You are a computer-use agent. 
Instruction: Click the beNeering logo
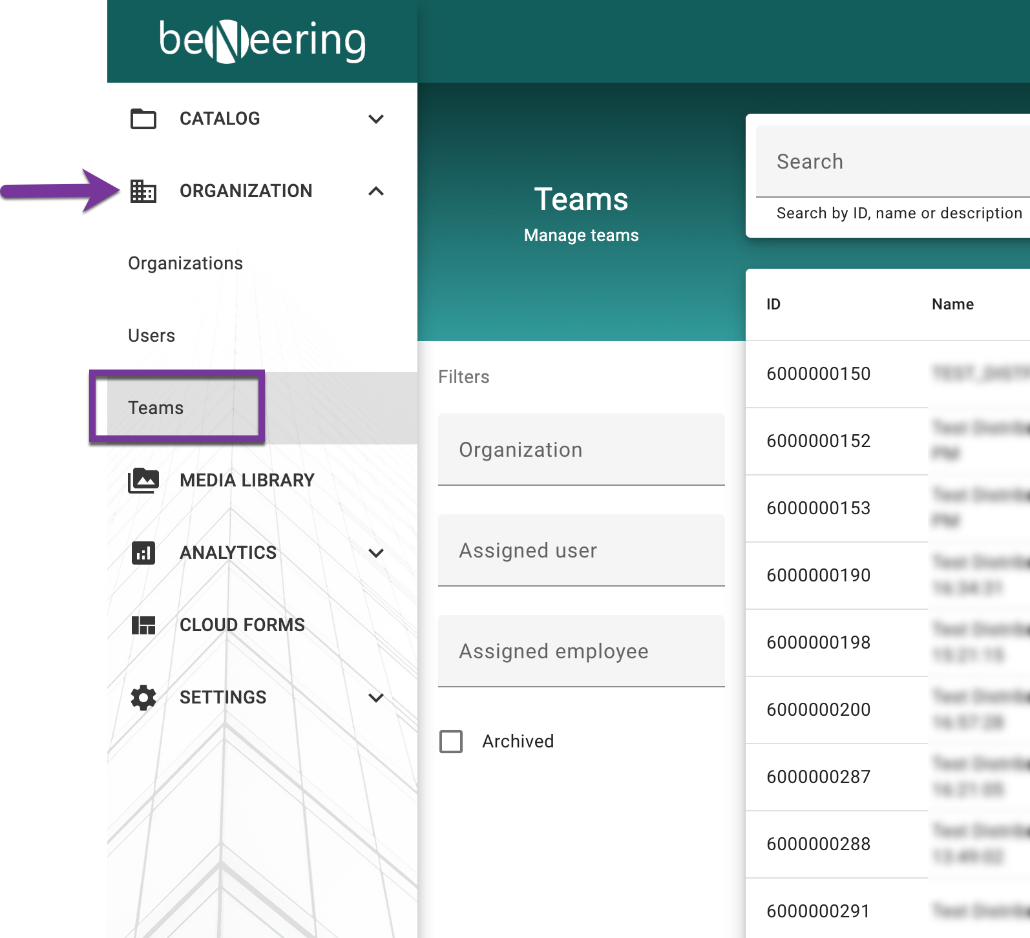[262, 41]
